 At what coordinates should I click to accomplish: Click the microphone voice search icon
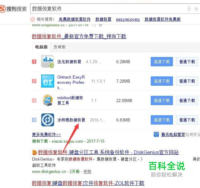click(x=189, y=9)
